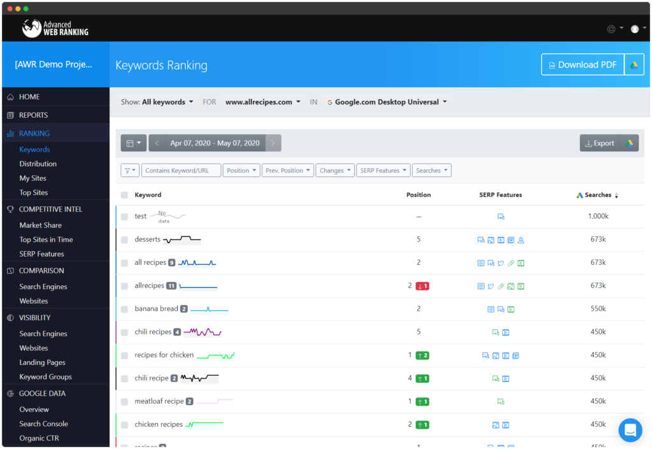Check the chili recipes keyword checkbox
652x449 pixels.
tap(124, 332)
